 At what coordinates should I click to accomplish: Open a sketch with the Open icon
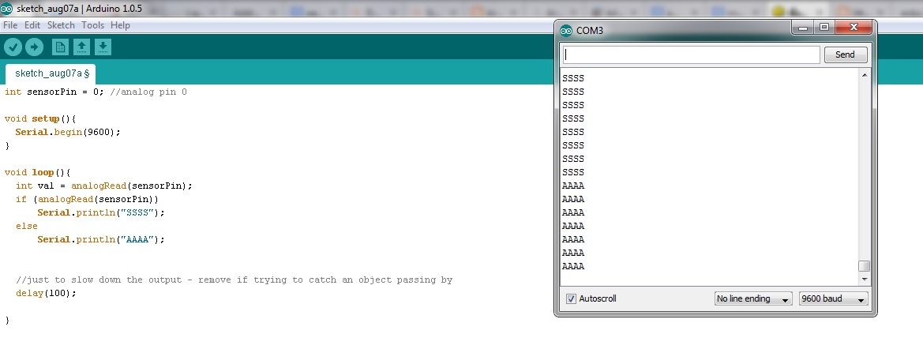click(x=81, y=47)
